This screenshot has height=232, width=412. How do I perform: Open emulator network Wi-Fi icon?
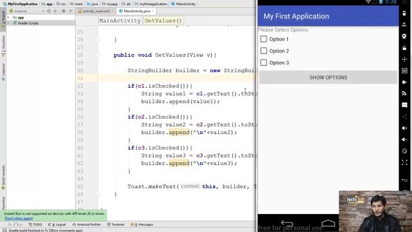point(404,93)
